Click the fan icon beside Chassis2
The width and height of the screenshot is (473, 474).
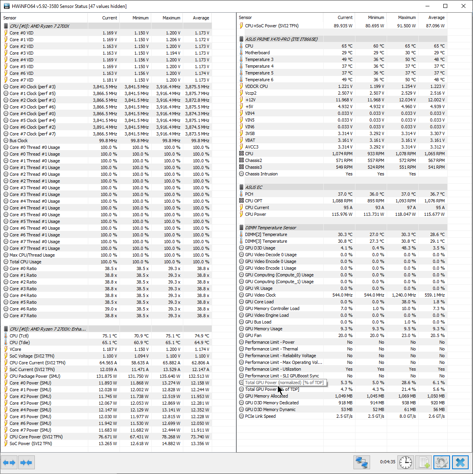point(241,160)
